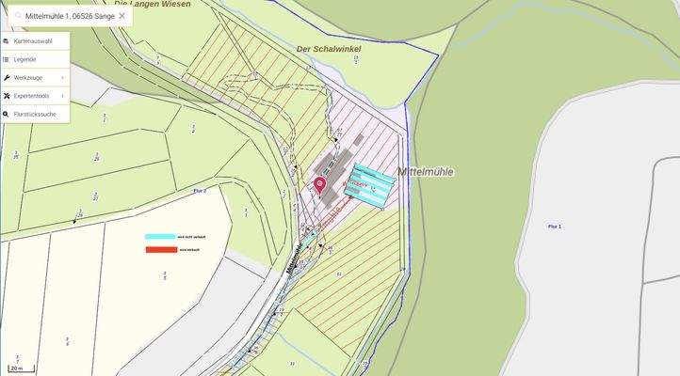Click the magnifier icon in the search bar
The width and height of the screenshot is (680, 376).
tap(18, 16)
